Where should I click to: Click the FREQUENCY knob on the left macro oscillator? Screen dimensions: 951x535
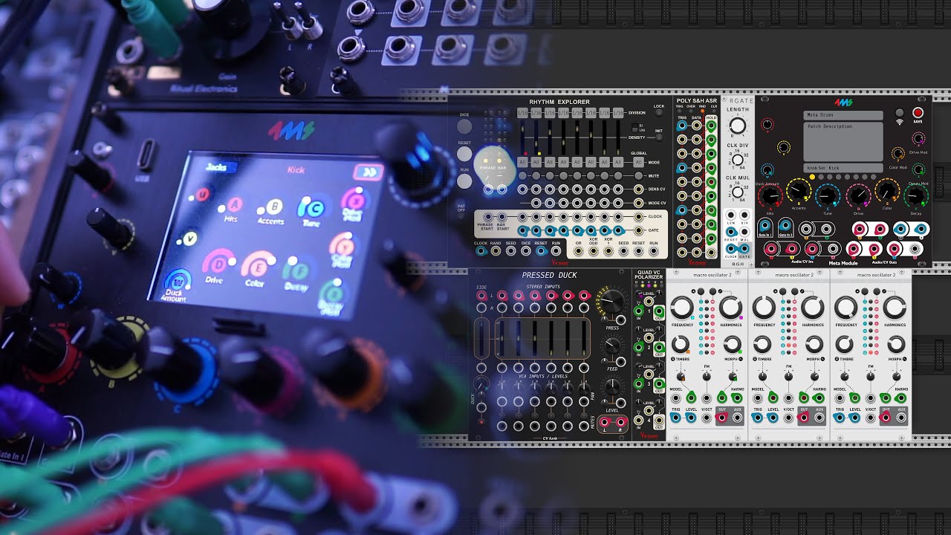tap(682, 307)
